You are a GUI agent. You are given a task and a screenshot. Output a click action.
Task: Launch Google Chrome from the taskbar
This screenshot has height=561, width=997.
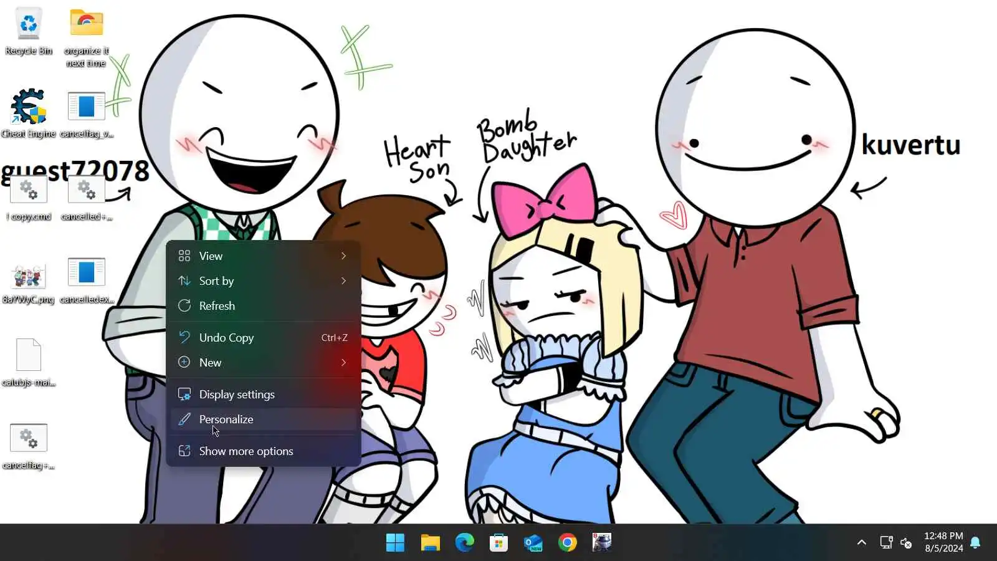point(567,542)
